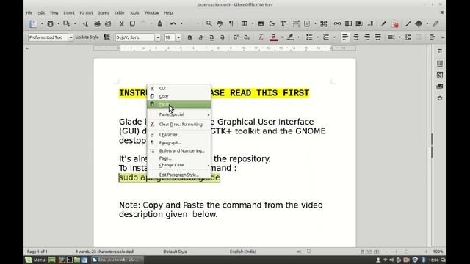Expand the font color dropdown arrow
This screenshot has height=264, width=470.
click(282, 37)
